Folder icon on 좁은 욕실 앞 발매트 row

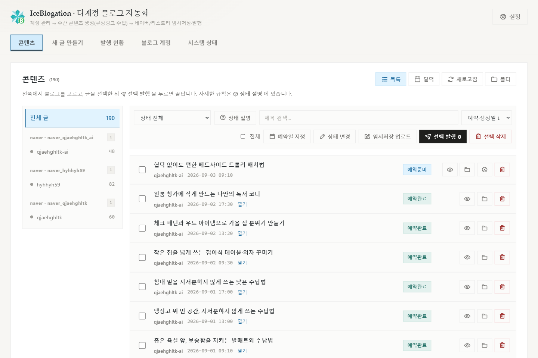pyautogui.click(x=485, y=345)
